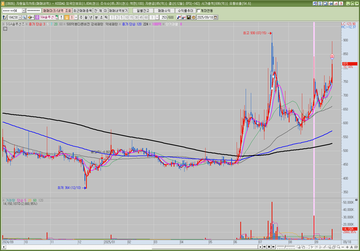Open the 일별잔고 tab
This screenshot has width=360, height=251.
coord(143,11)
